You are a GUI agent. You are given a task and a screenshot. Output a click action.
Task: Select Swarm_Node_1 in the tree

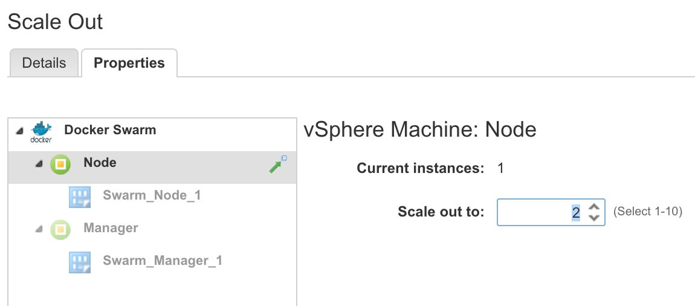[x=152, y=195]
